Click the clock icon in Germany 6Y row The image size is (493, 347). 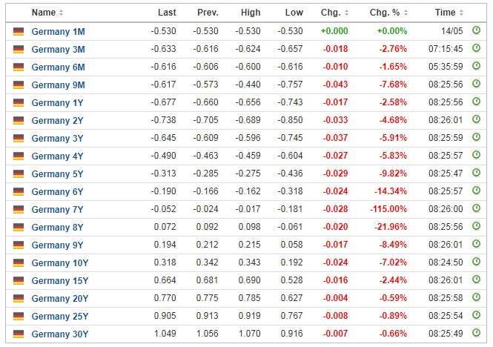click(477, 191)
